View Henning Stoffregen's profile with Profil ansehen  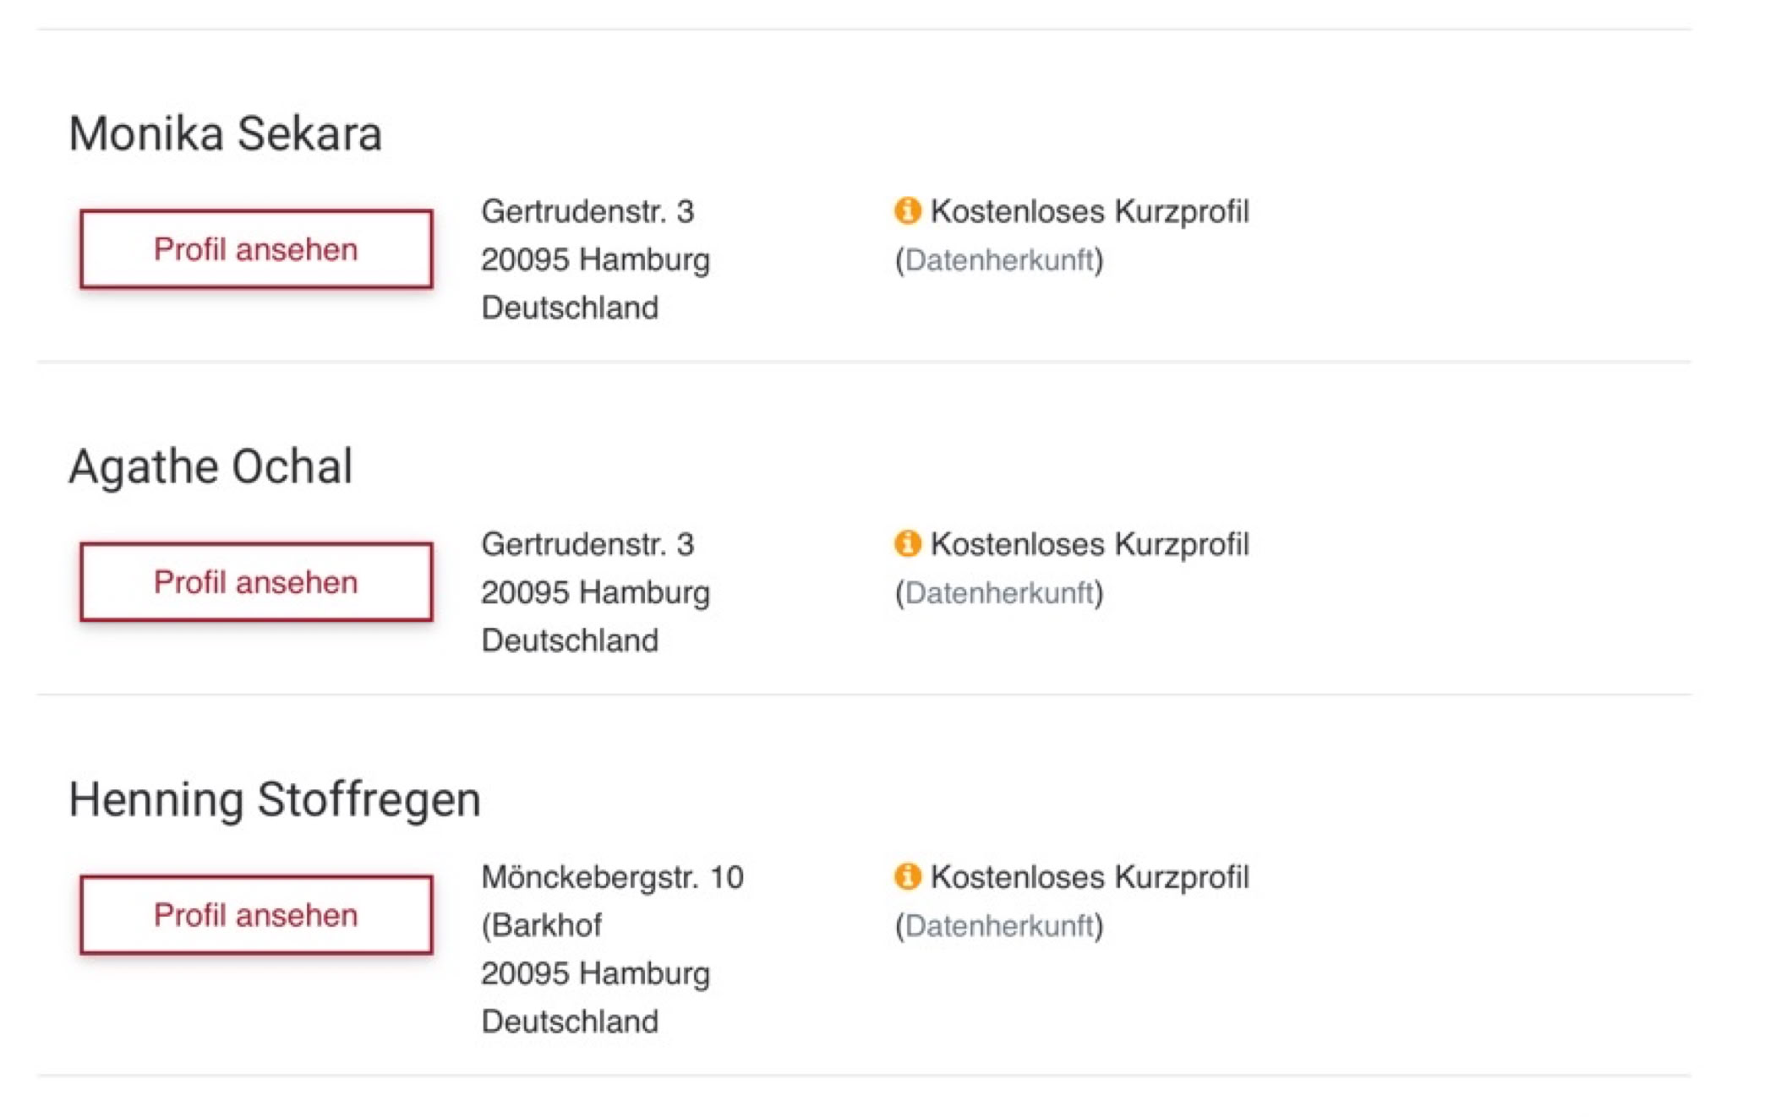pyautogui.click(x=256, y=915)
